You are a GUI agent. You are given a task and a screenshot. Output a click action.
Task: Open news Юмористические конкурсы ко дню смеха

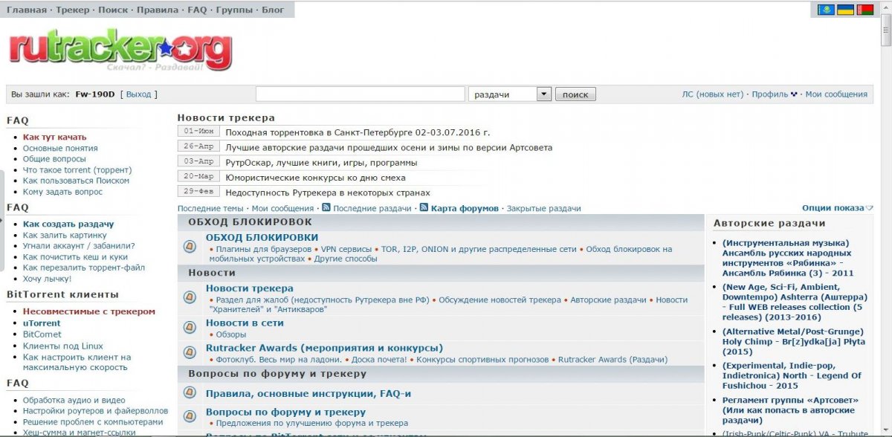pos(315,178)
